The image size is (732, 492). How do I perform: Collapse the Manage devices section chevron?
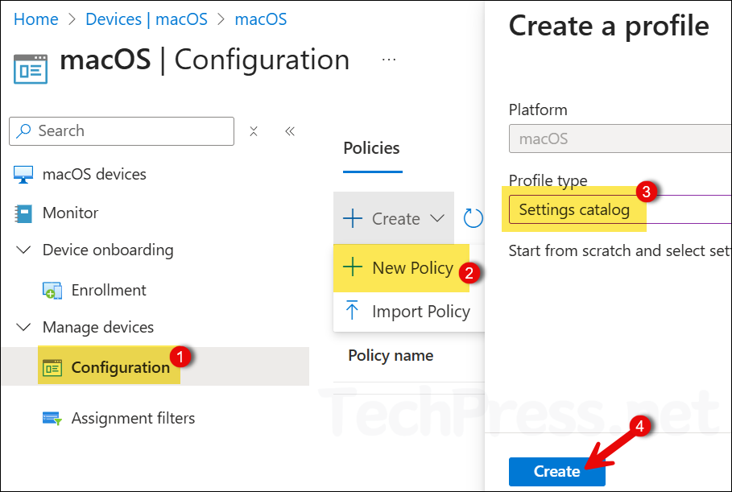(23, 327)
